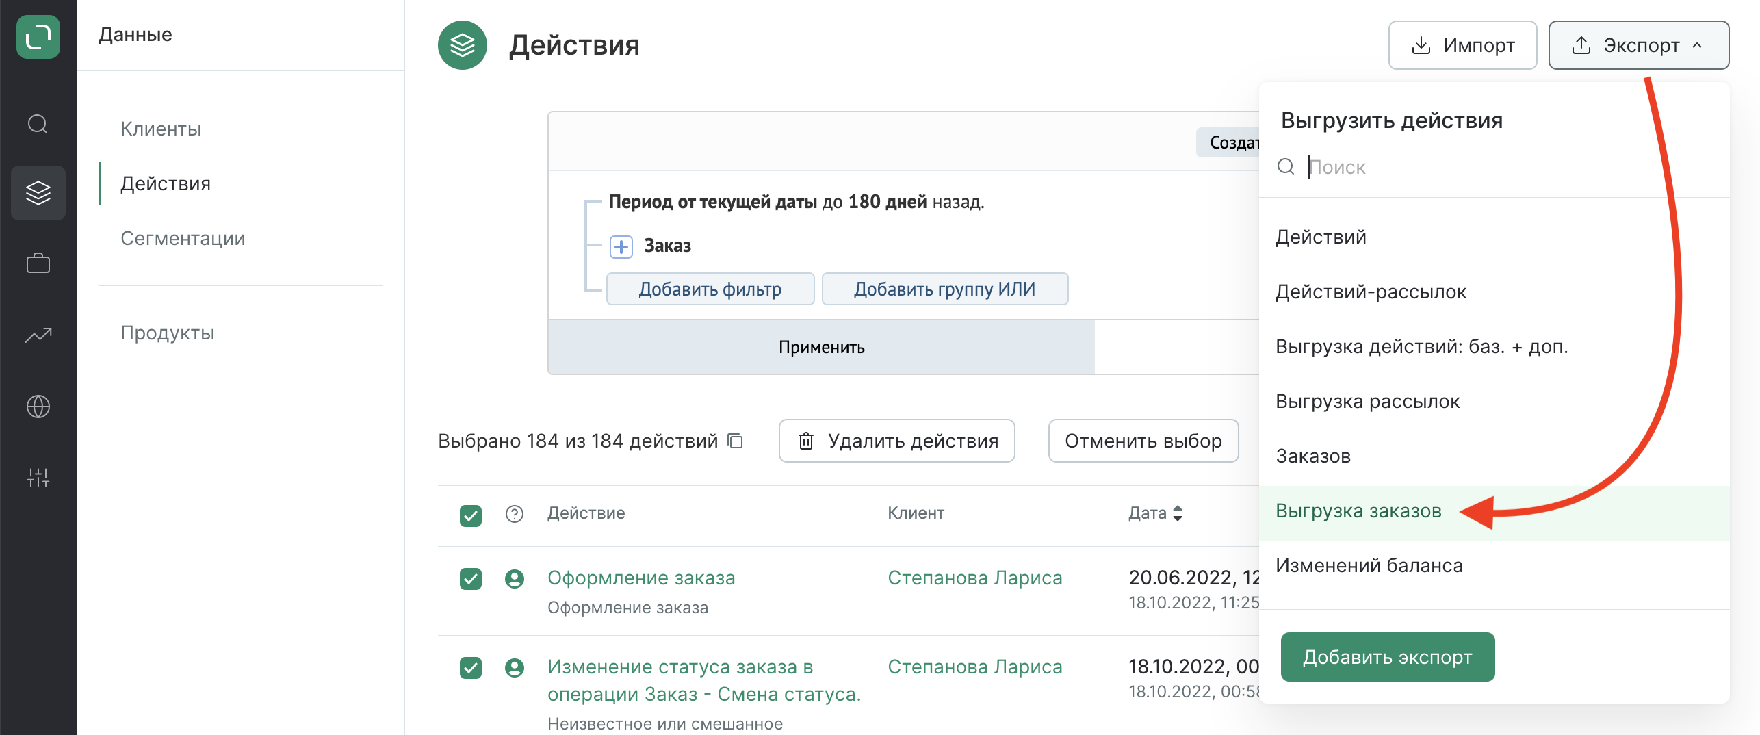The height and width of the screenshot is (735, 1760).
Task: Click the Применить button
Action: coord(821,347)
